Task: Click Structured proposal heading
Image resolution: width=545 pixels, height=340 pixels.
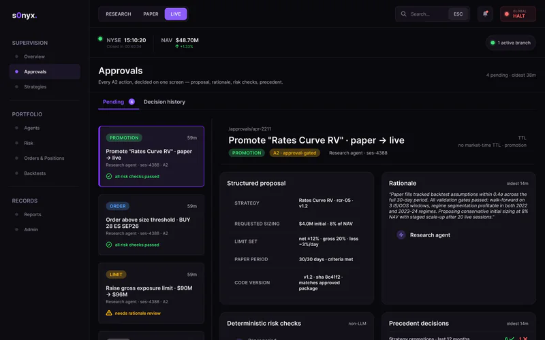Action: click(x=256, y=183)
